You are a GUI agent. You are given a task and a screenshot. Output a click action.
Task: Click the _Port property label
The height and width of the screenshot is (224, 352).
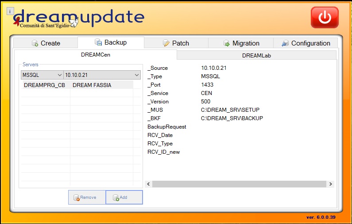(x=154, y=85)
